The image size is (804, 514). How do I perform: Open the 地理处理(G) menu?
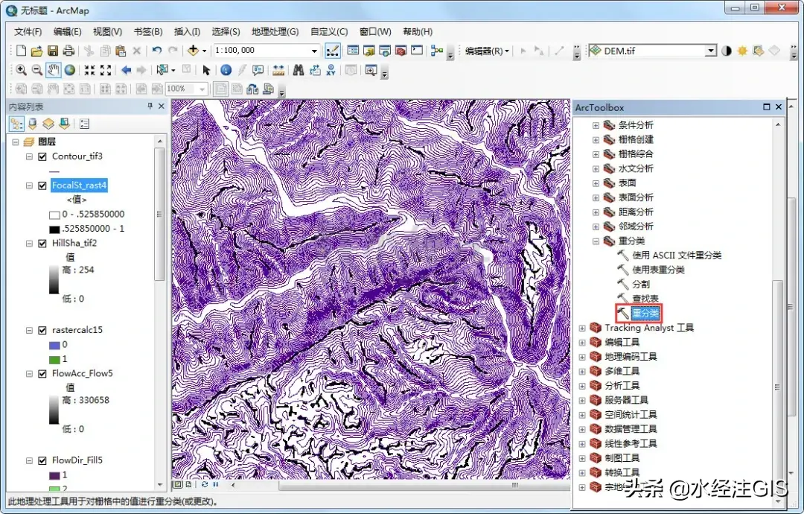click(x=275, y=31)
